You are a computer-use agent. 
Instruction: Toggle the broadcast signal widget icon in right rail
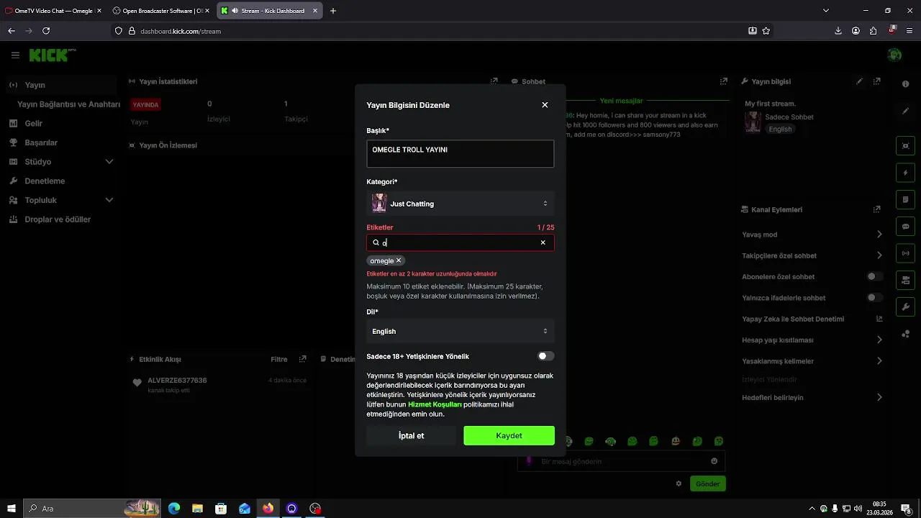[905, 253]
